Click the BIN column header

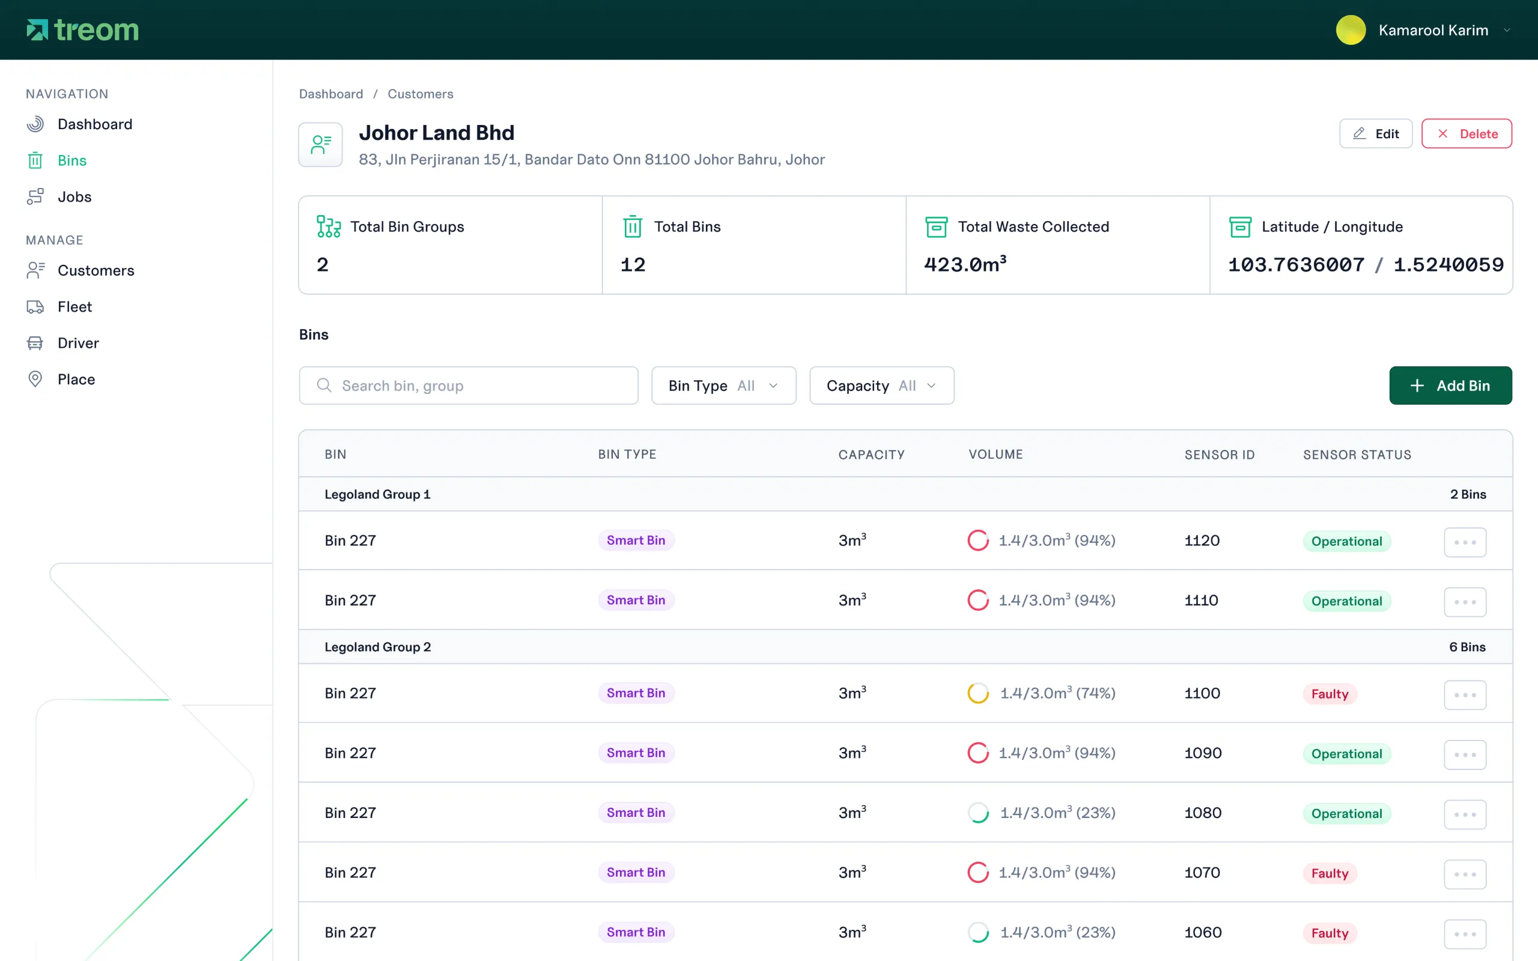point(336,455)
